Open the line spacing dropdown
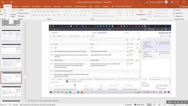Image resolution: width=188 pixels, height=106 pixels. tap(89, 11)
